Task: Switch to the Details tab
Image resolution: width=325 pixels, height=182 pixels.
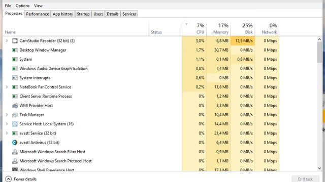Action: pyautogui.click(x=113, y=14)
